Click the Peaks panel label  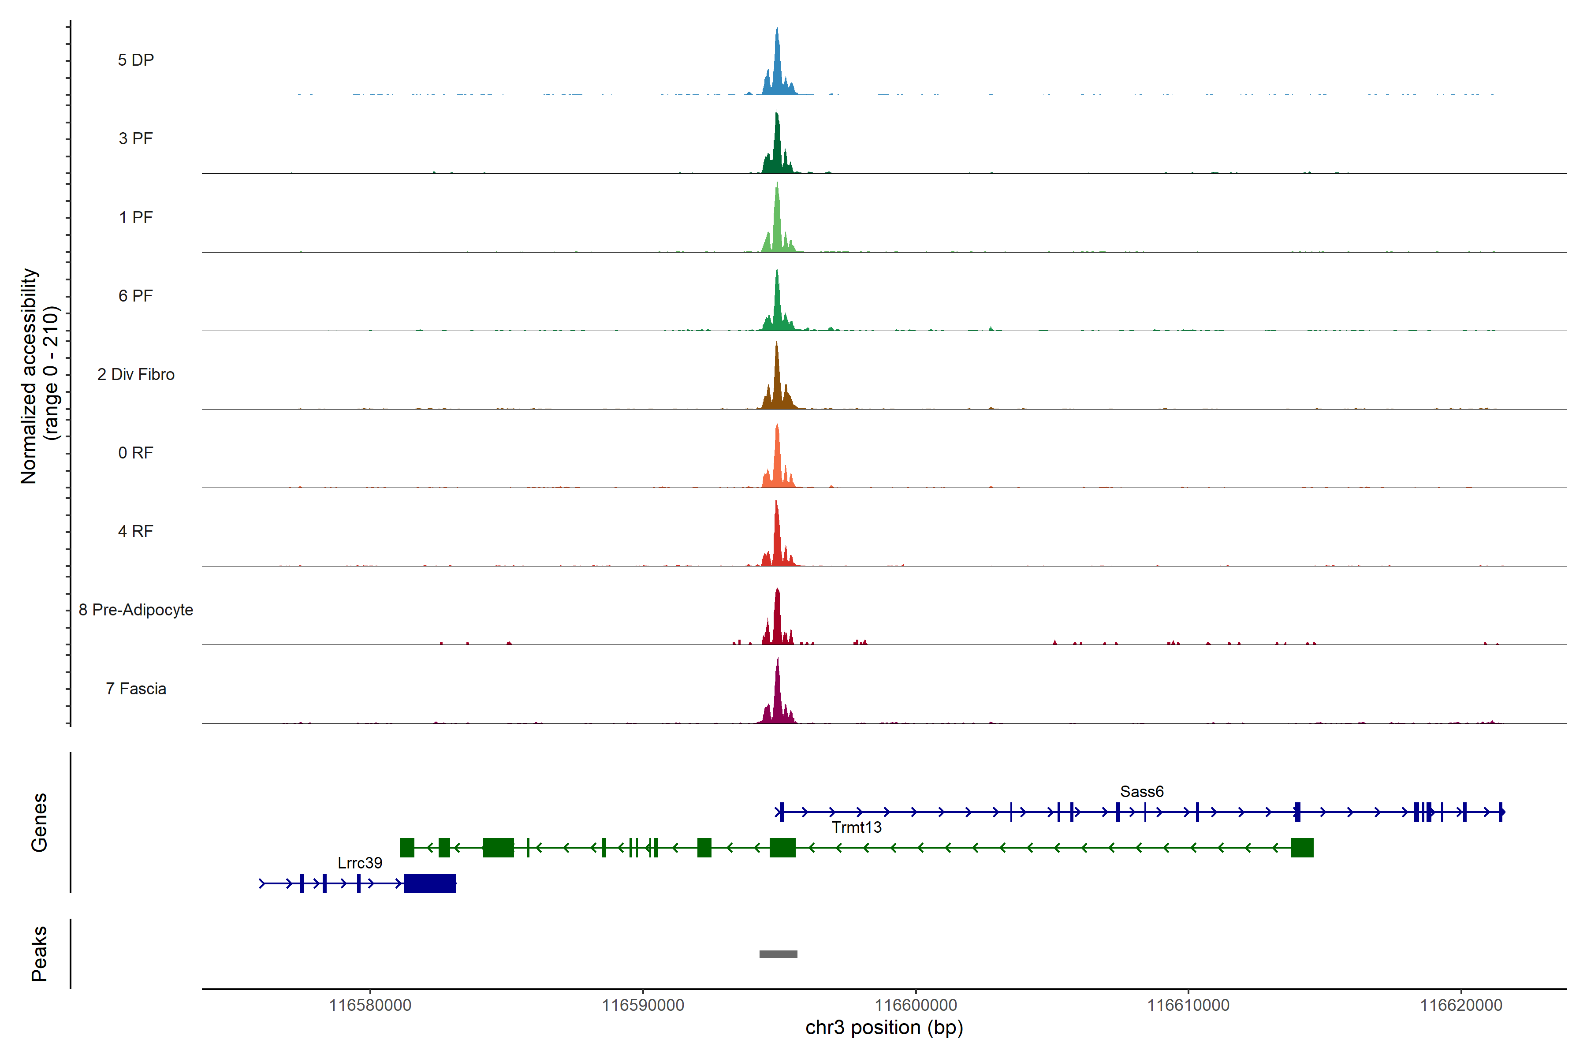pos(39,954)
